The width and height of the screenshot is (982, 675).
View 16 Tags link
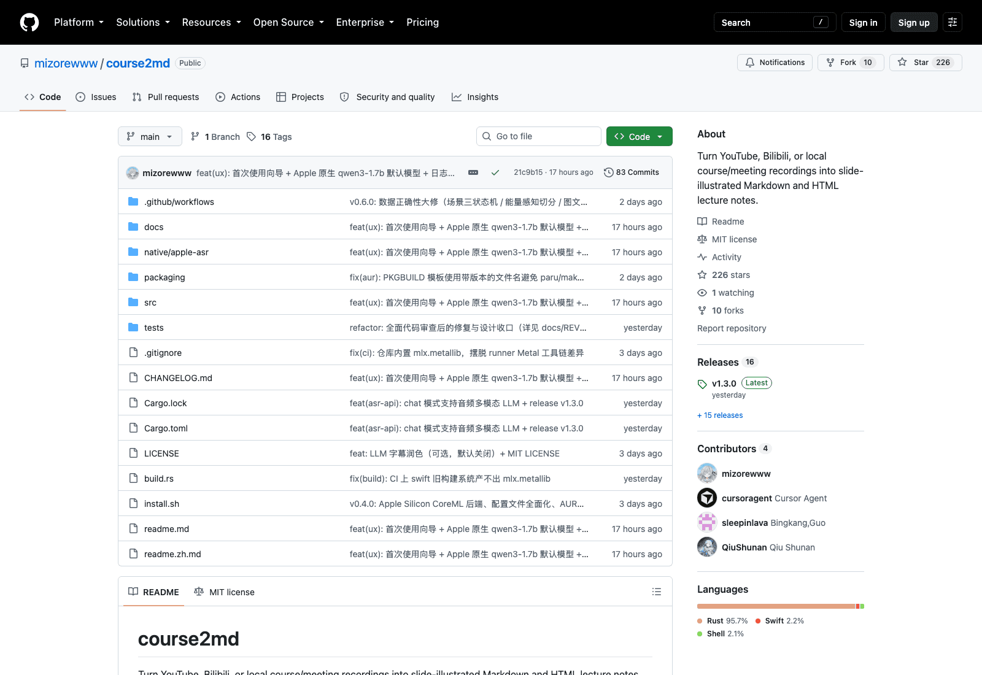pyautogui.click(x=269, y=136)
